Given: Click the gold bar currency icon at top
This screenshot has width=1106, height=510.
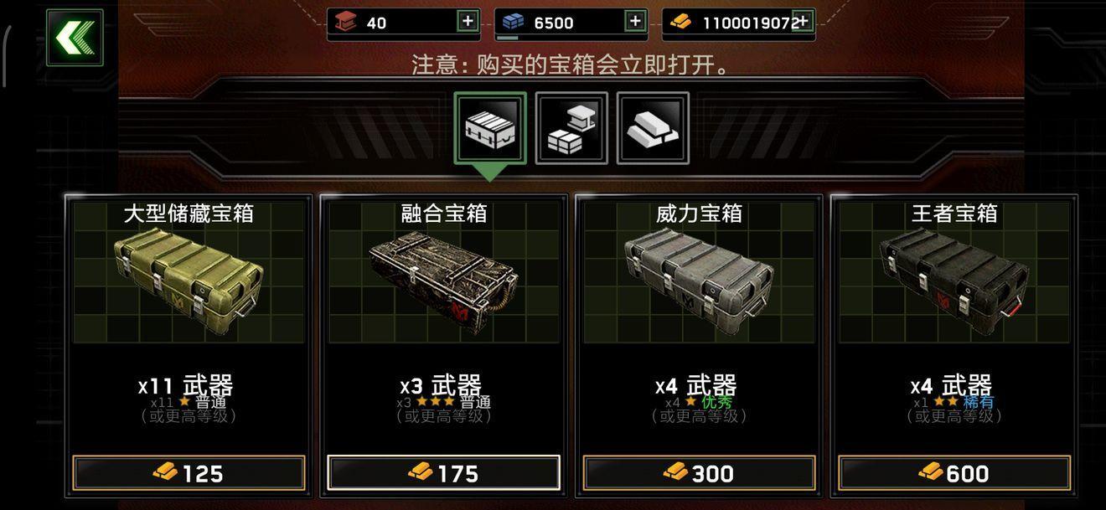Looking at the screenshot, I should [680, 22].
